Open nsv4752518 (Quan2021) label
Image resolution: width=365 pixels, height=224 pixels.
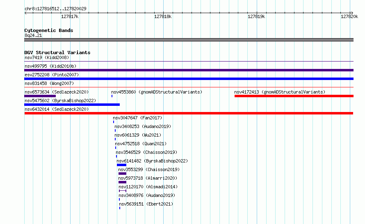click(x=141, y=144)
